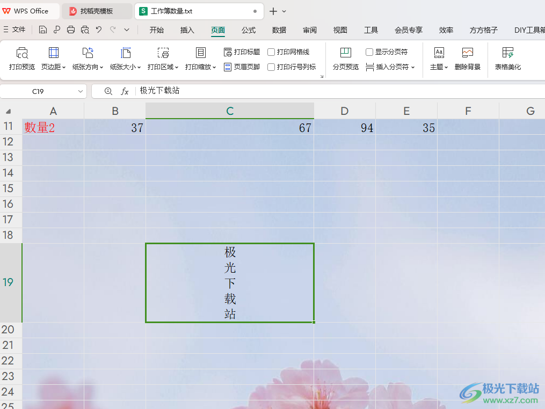Open the Name Box dropdown showing C19
This screenshot has width=545, height=409.
81,91
